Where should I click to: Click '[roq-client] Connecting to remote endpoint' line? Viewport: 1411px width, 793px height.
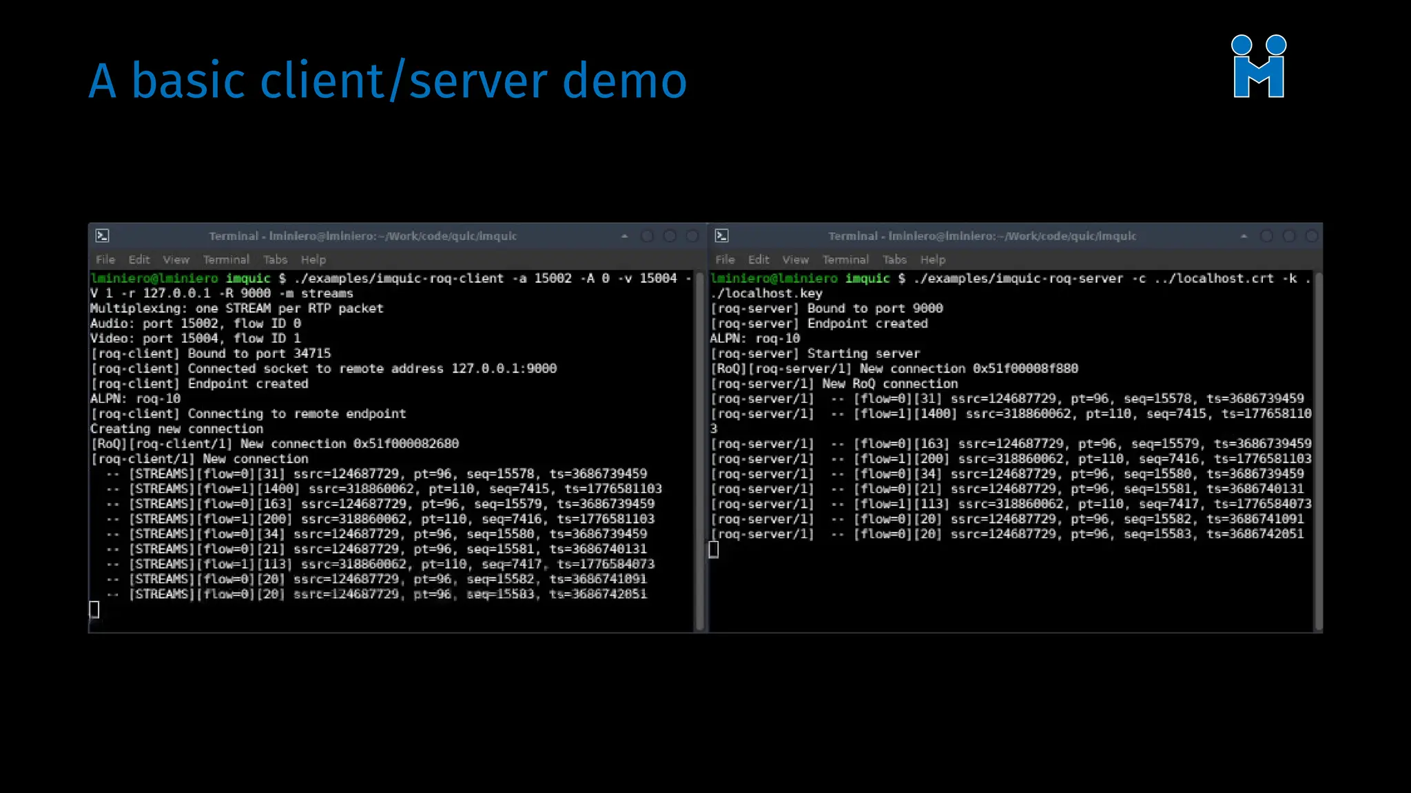248,414
